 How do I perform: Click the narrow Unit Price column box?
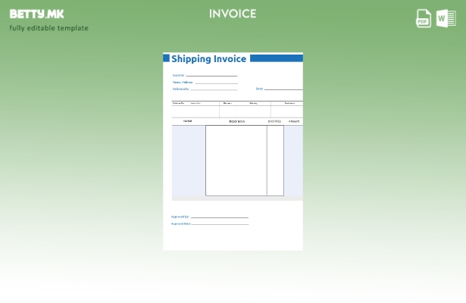click(x=275, y=161)
